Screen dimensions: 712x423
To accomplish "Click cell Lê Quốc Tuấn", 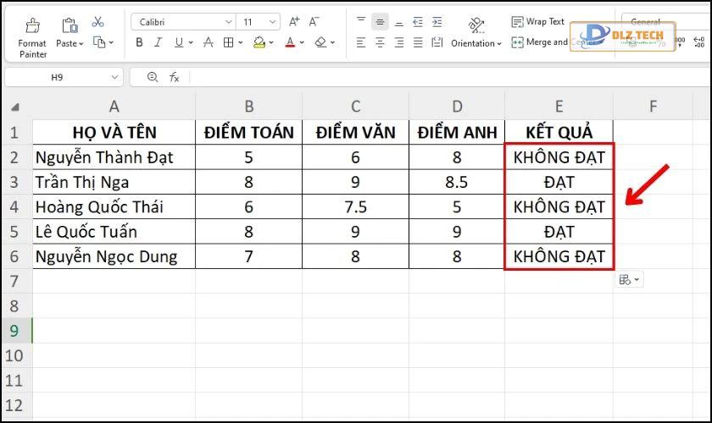I will 114,232.
